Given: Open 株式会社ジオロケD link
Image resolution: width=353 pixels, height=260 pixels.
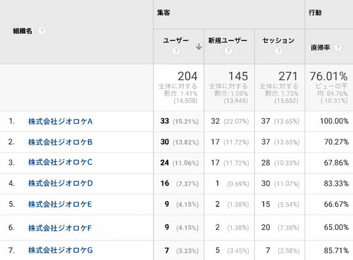Looking at the screenshot, I should tap(60, 183).
